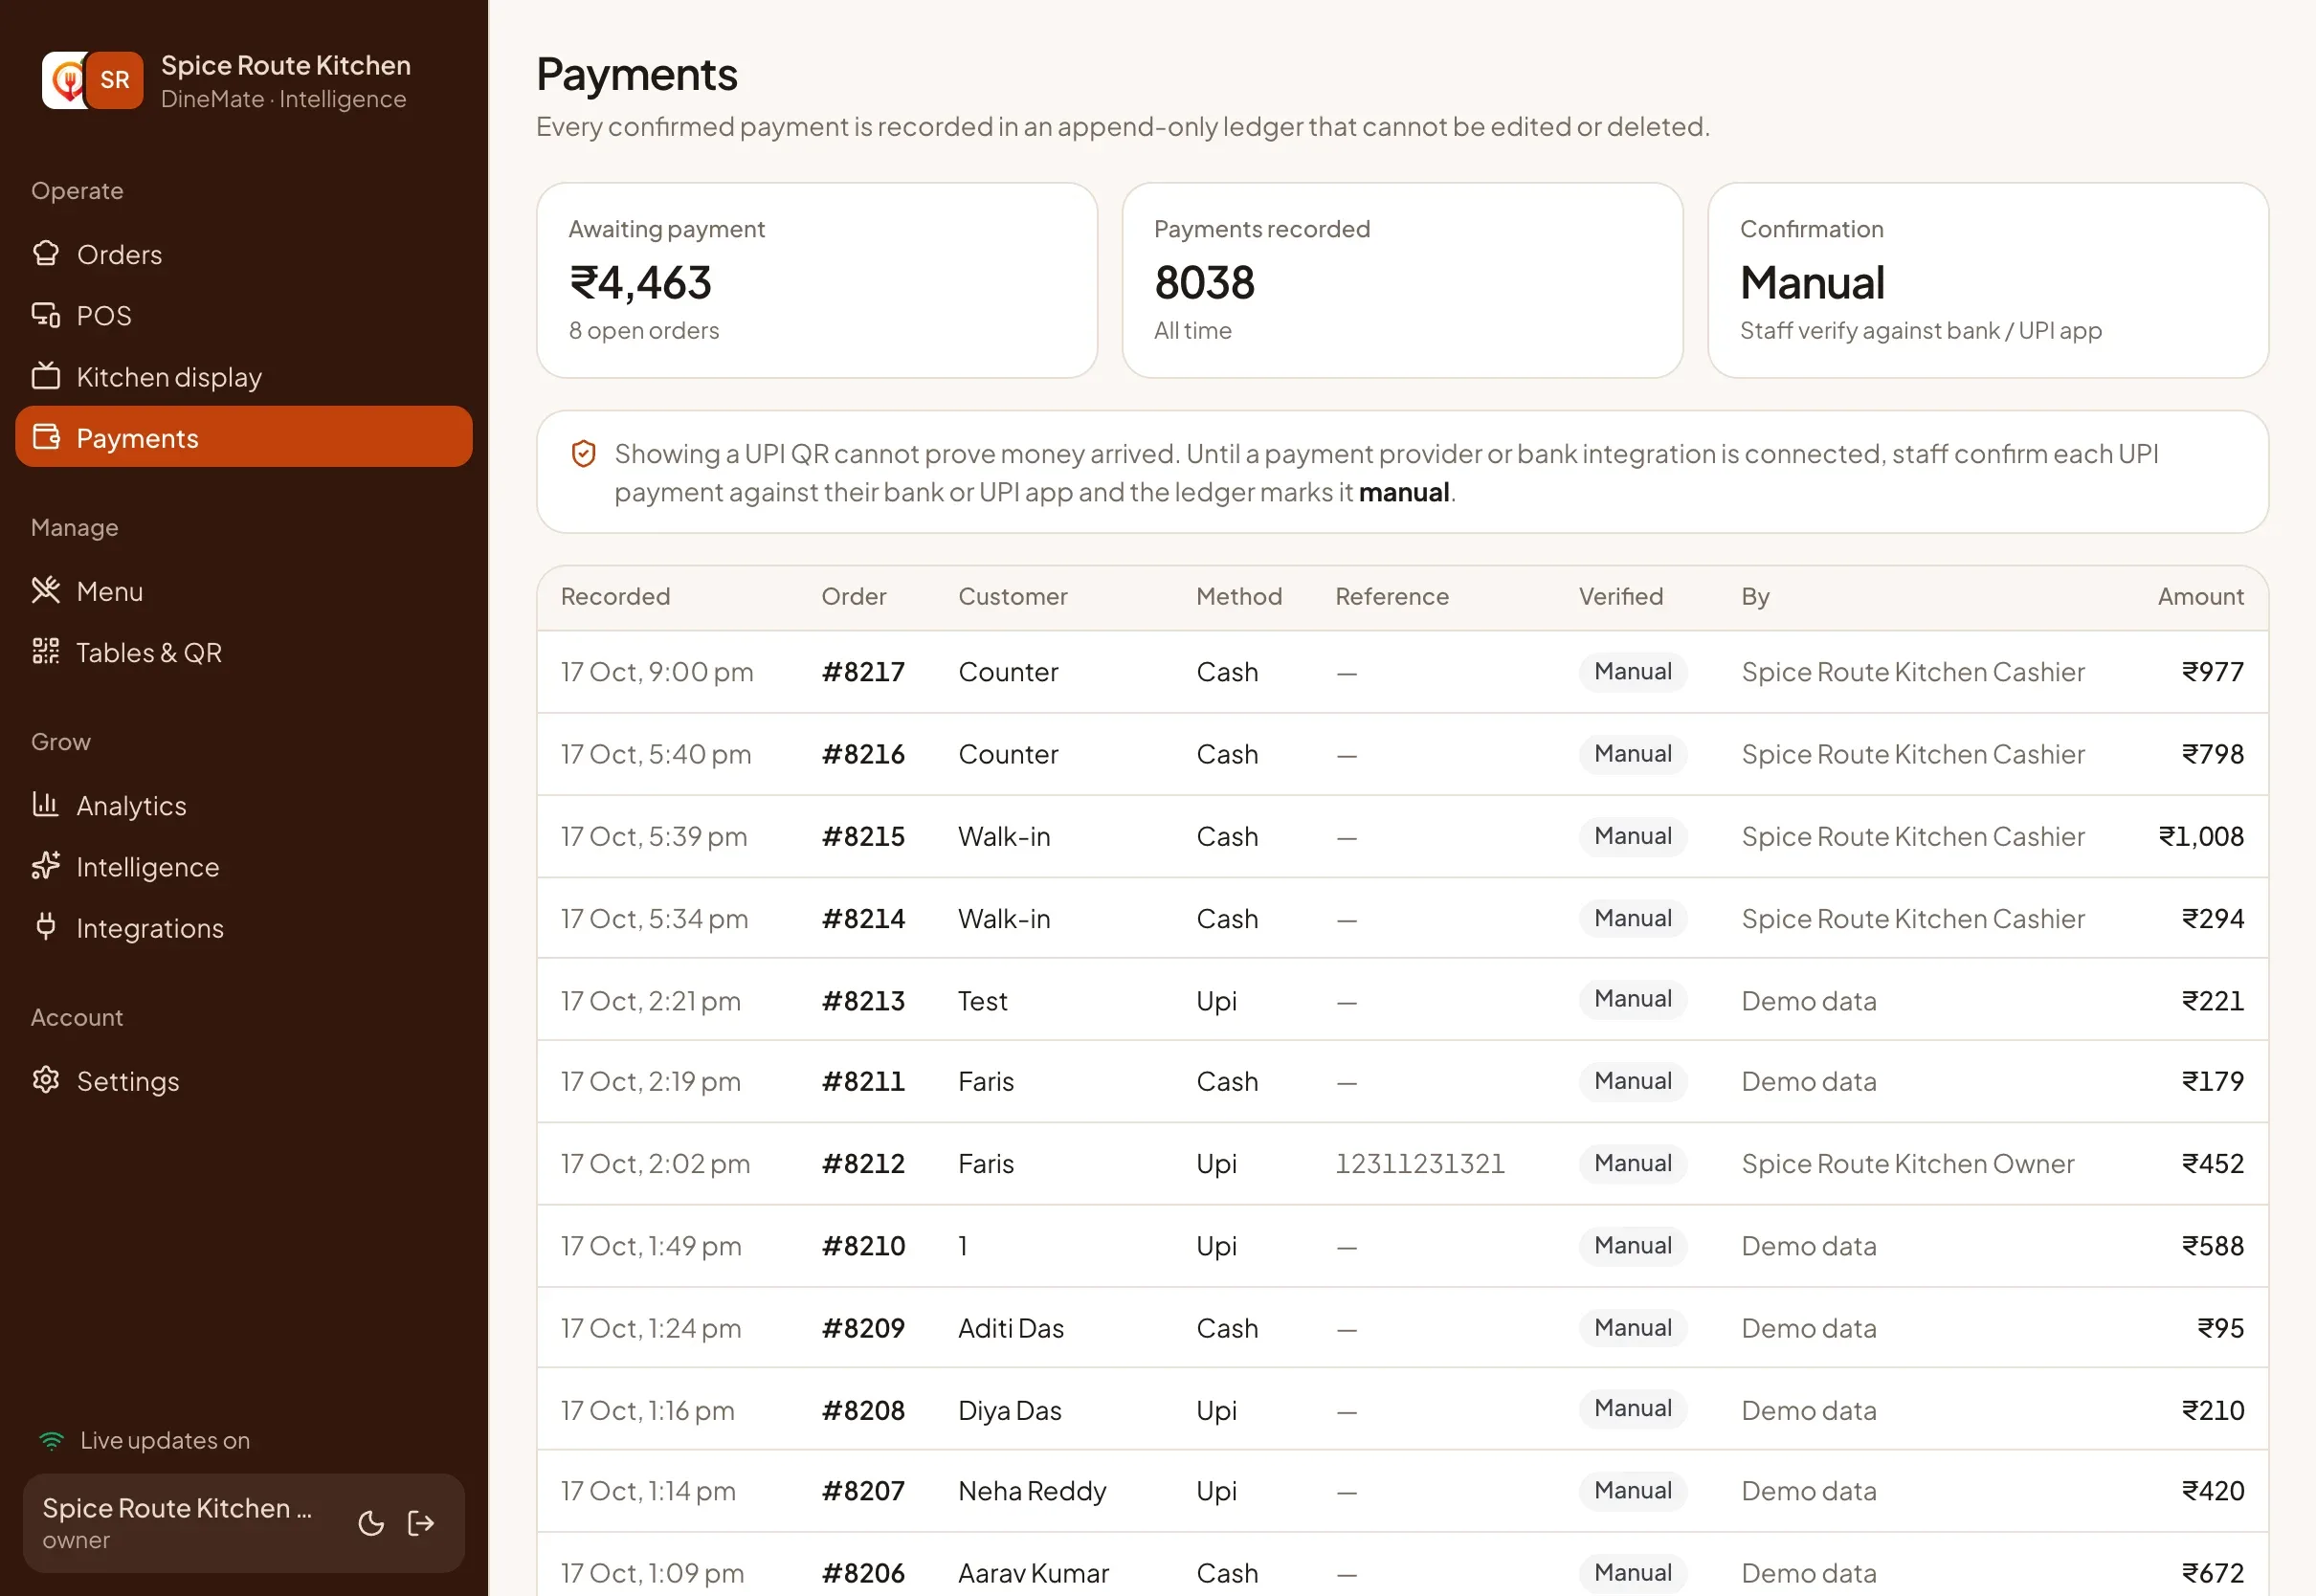The image size is (2316, 1596).
Task: Click customer Aditi Das
Action: (x=1011, y=1328)
